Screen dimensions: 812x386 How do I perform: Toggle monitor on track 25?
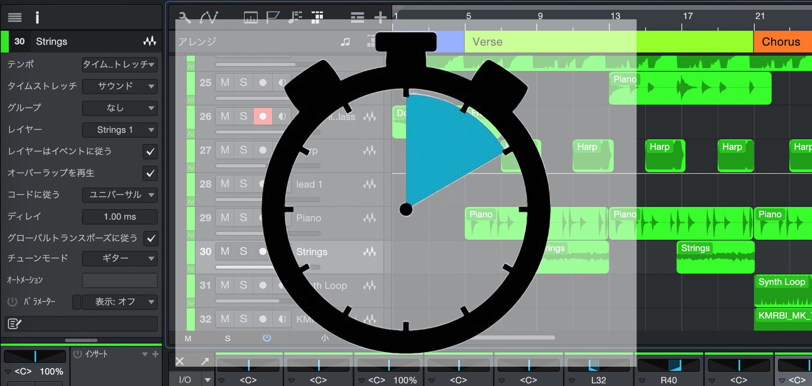[x=282, y=82]
